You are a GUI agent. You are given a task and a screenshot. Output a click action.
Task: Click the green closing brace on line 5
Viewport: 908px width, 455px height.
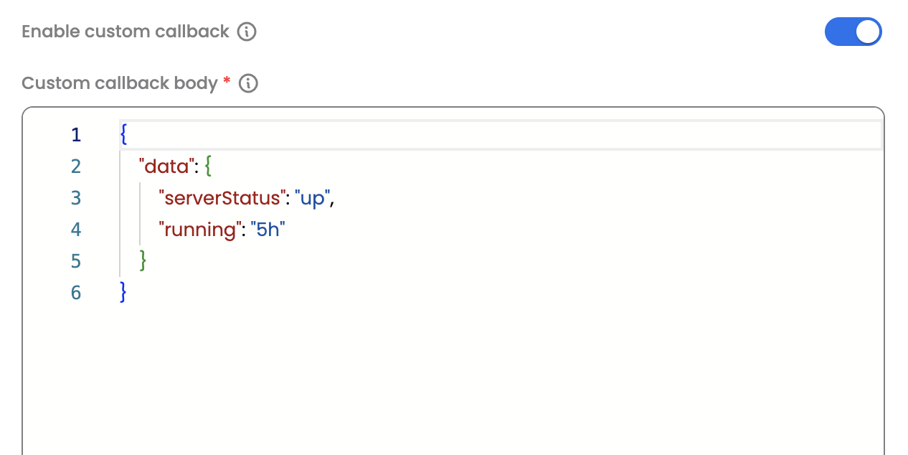click(x=143, y=261)
